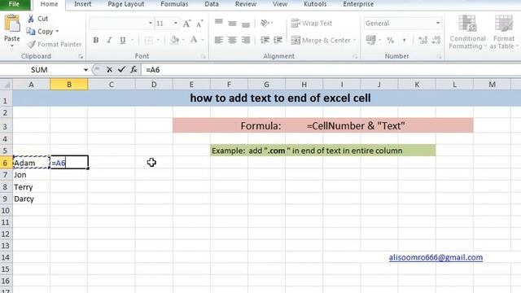
Task: Click Increase Decimal icon
Action: point(423,40)
